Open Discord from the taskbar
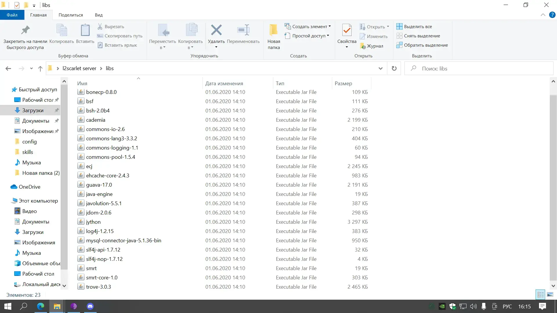The height and width of the screenshot is (313, 557). coord(90,306)
